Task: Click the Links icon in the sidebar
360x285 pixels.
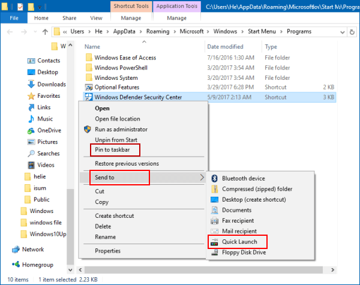Action: tap(31, 107)
